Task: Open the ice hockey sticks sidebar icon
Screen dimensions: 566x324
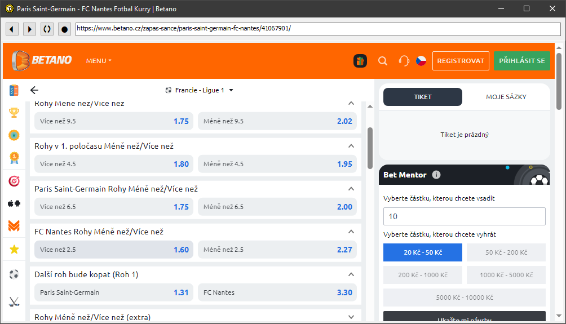Action: (14, 301)
